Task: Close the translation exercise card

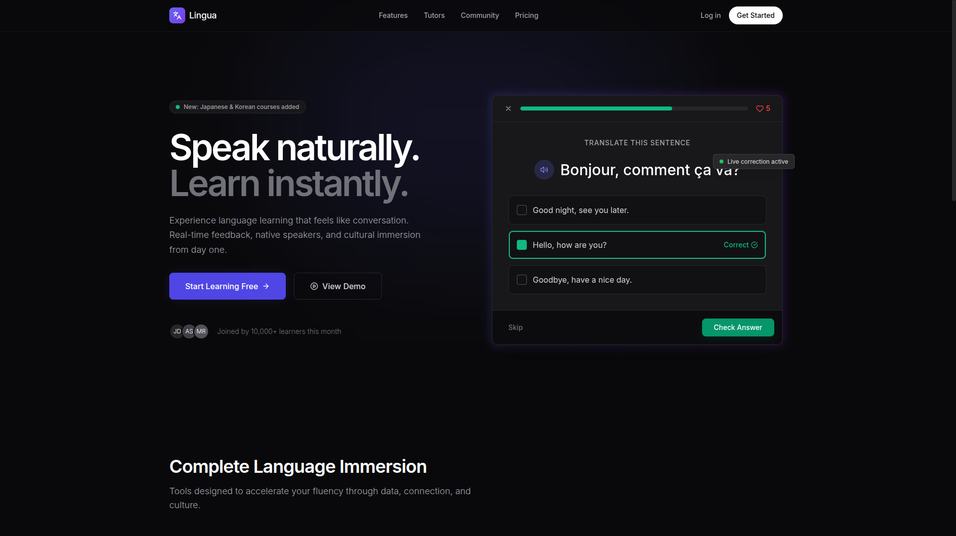Action: 508,108
